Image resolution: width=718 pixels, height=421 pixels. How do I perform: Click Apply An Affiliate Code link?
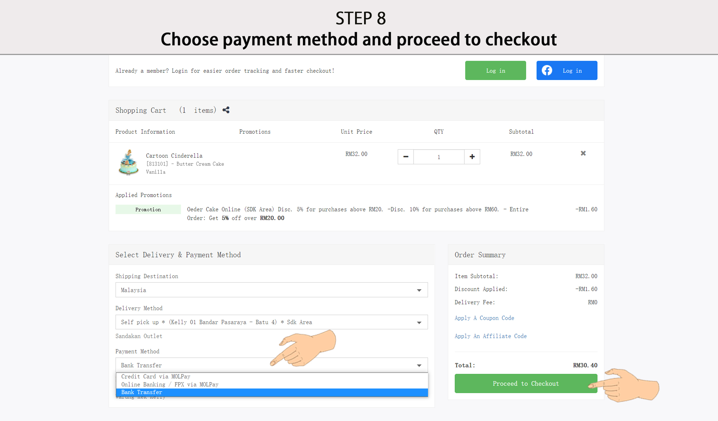490,336
